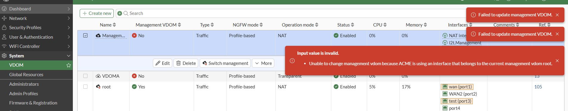Click the Managem... VDOM name
This screenshot has width=568, height=111.
(113, 35)
